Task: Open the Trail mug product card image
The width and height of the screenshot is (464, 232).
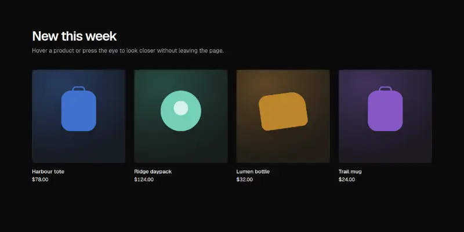Action: [385, 117]
